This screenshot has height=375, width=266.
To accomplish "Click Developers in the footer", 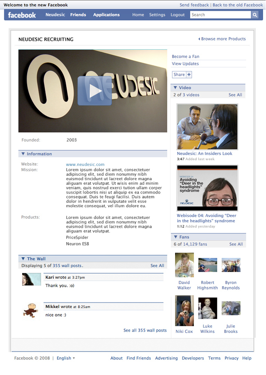I will coord(193,358).
